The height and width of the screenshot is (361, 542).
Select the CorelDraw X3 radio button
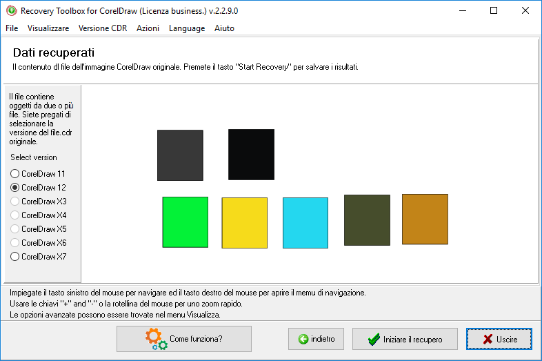(39, 201)
